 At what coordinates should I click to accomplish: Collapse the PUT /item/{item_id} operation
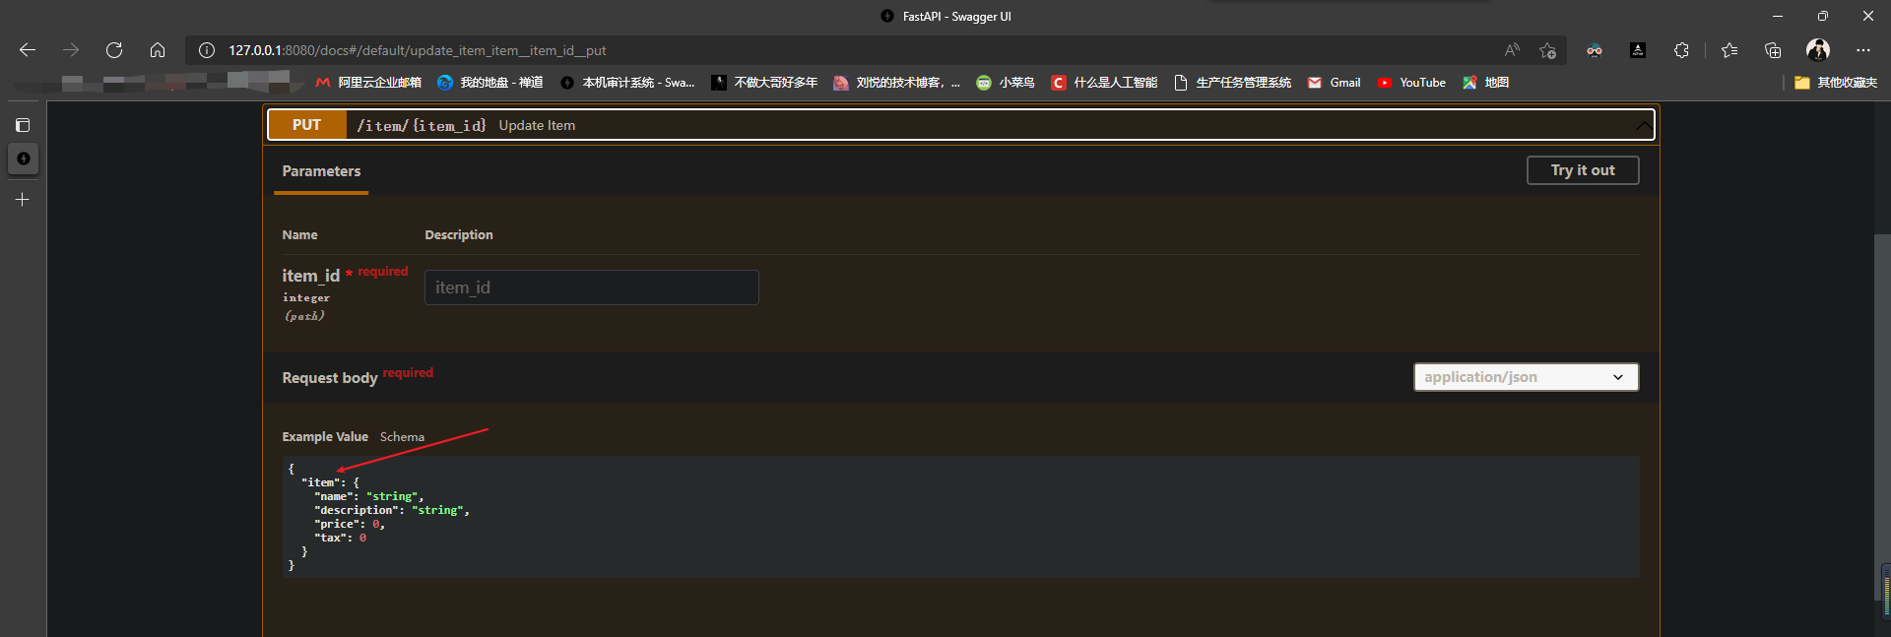1643,126
